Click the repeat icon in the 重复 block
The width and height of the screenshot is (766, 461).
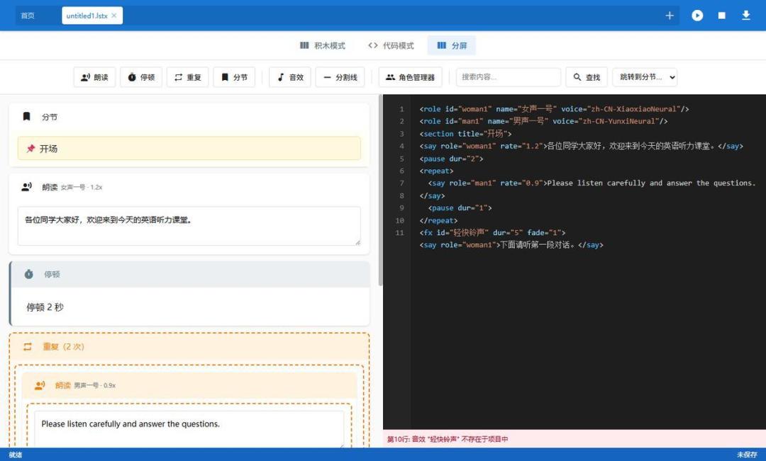click(x=28, y=346)
